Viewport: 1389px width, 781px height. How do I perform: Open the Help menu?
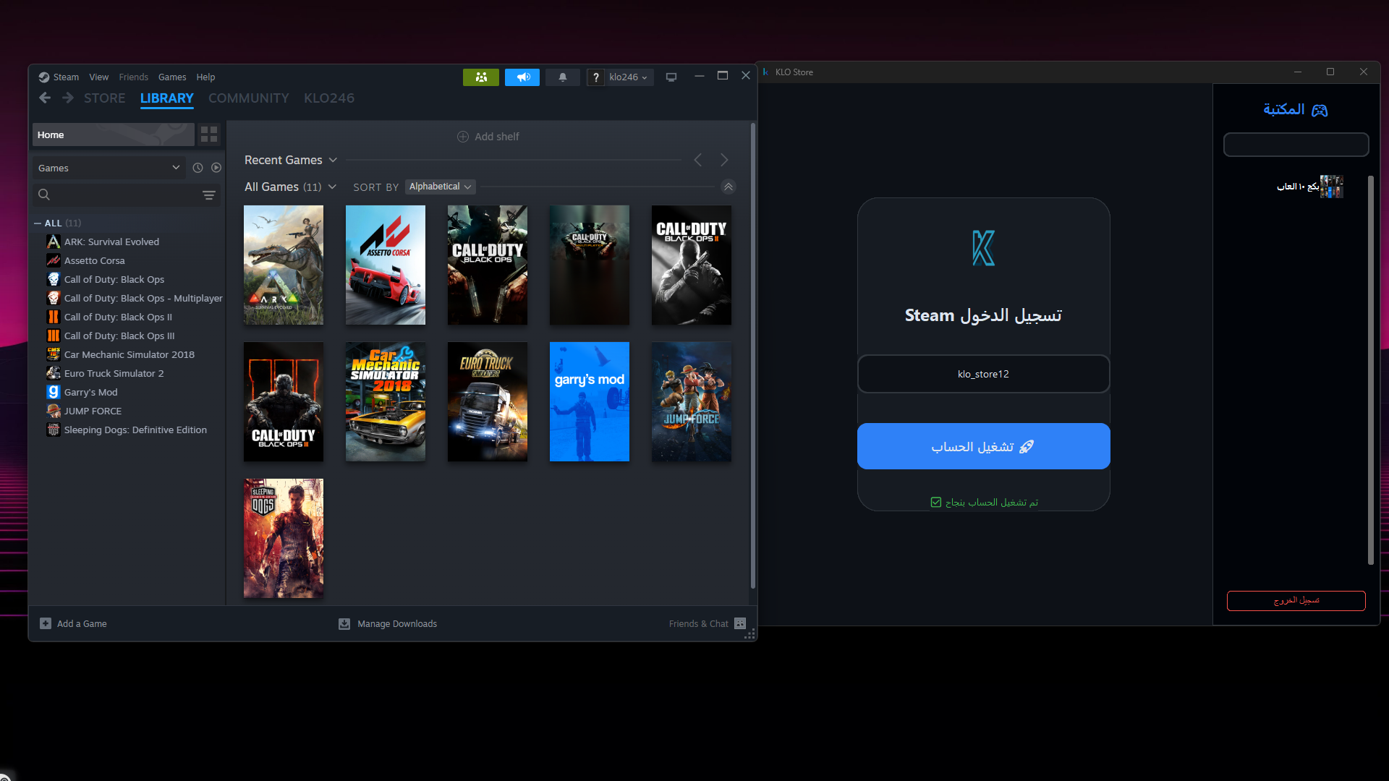click(x=205, y=77)
